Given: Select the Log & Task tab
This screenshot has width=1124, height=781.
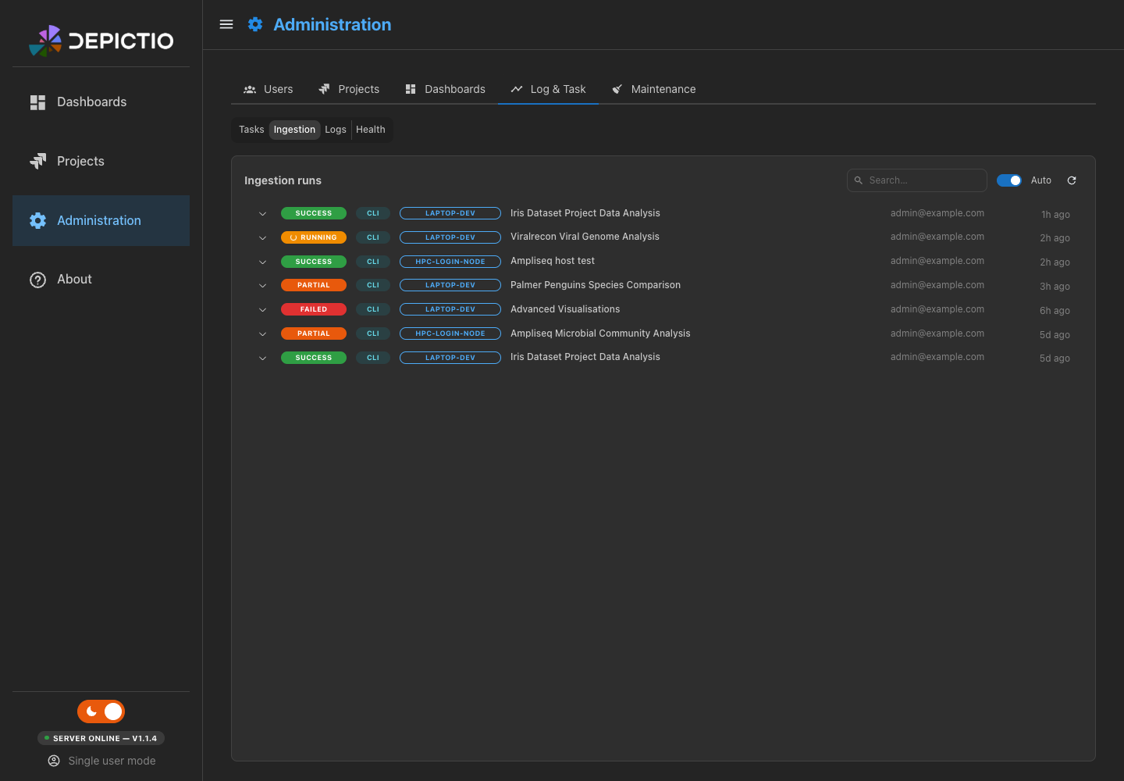Looking at the screenshot, I should (x=548, y=89).
